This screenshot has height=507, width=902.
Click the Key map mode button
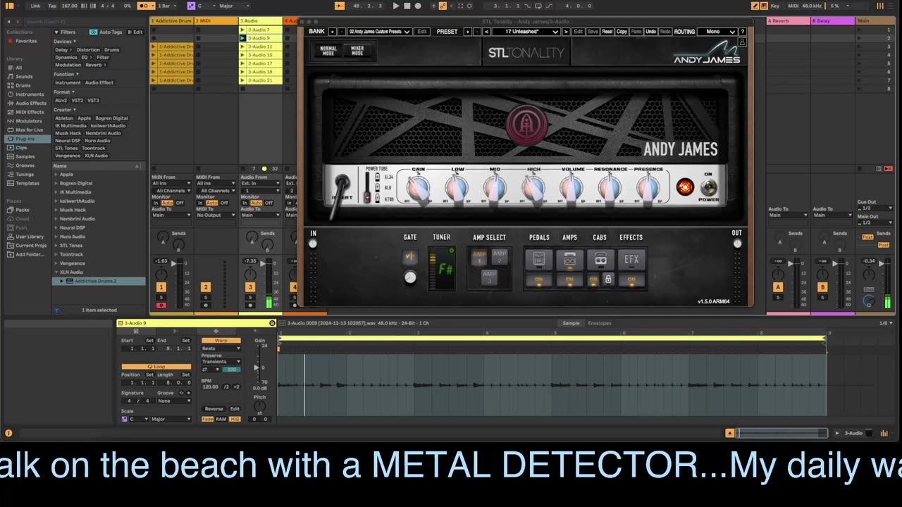click(775, 6)
